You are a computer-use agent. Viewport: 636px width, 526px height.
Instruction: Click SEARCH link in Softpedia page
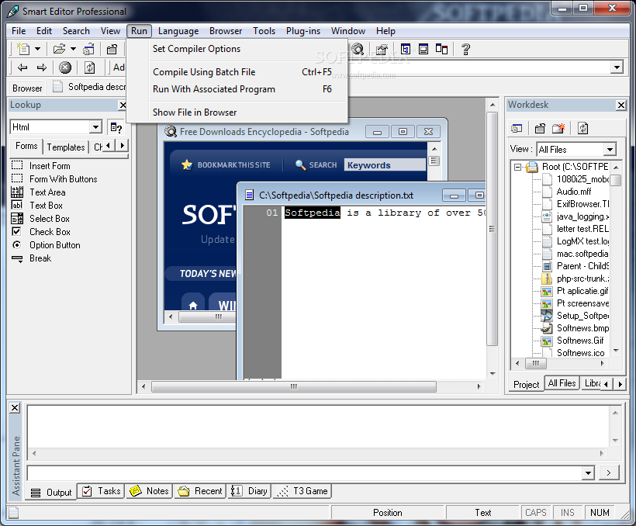323,165
